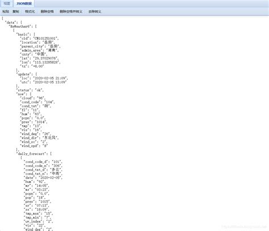Click the "hum": "92" line

point(35,182)
